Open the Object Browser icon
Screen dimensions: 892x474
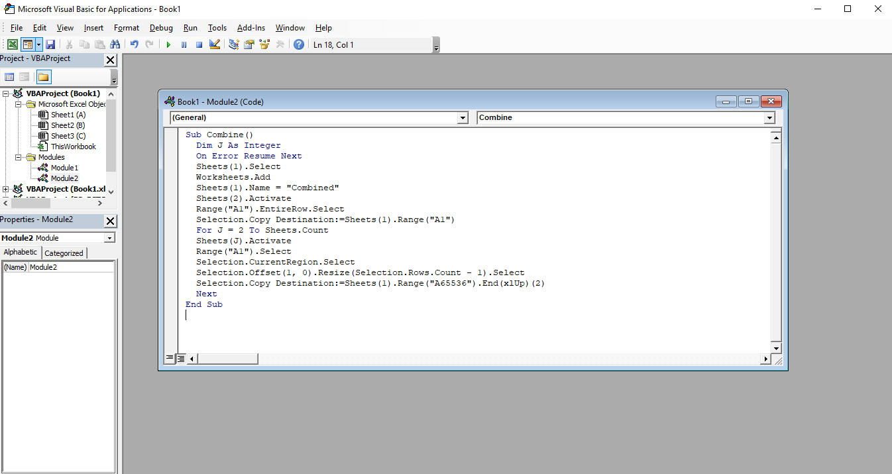[x=264, y=44]
